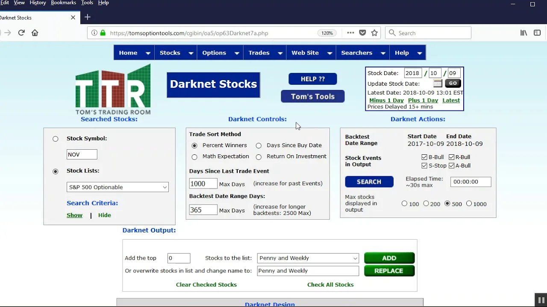Open the browser Bookmarks menu
This screenshot has width=547, height=307.
[64, 3]
